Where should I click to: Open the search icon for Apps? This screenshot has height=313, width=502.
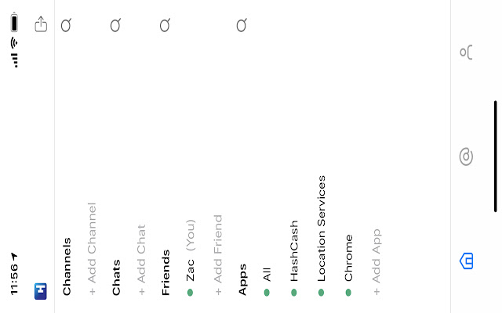point(242,25)
